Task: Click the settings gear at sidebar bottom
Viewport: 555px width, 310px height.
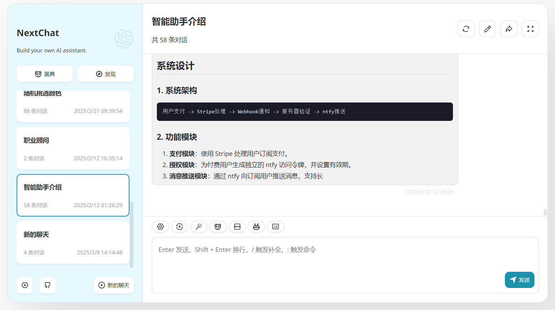Action: (25, 285)
